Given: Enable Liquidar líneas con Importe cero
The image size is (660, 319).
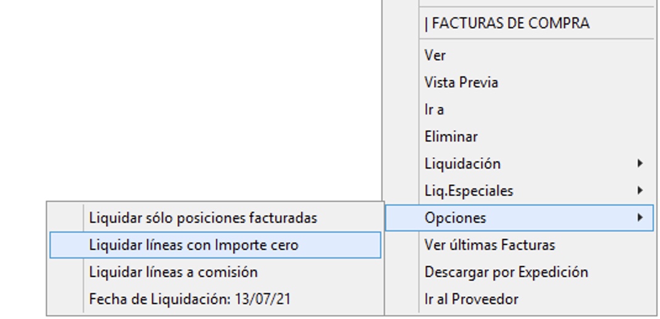Looking at the screenshot, I should click(x=194, y=245).
